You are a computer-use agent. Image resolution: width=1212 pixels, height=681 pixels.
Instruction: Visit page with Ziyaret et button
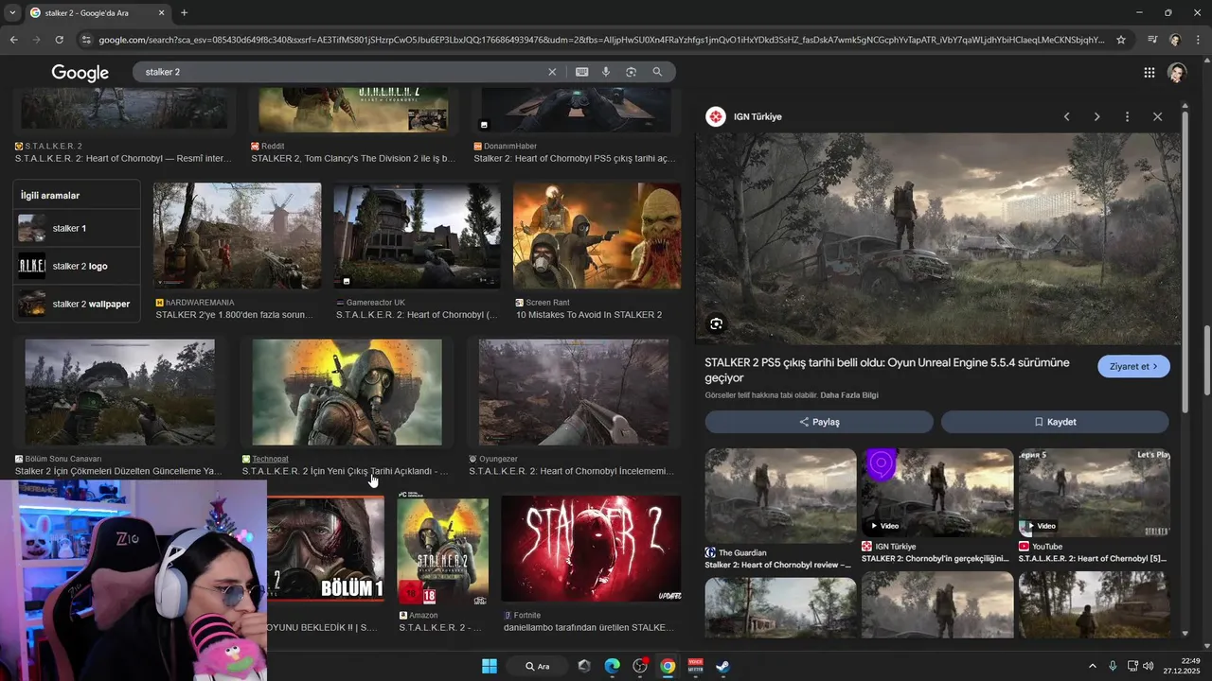tap(1133, 366)
